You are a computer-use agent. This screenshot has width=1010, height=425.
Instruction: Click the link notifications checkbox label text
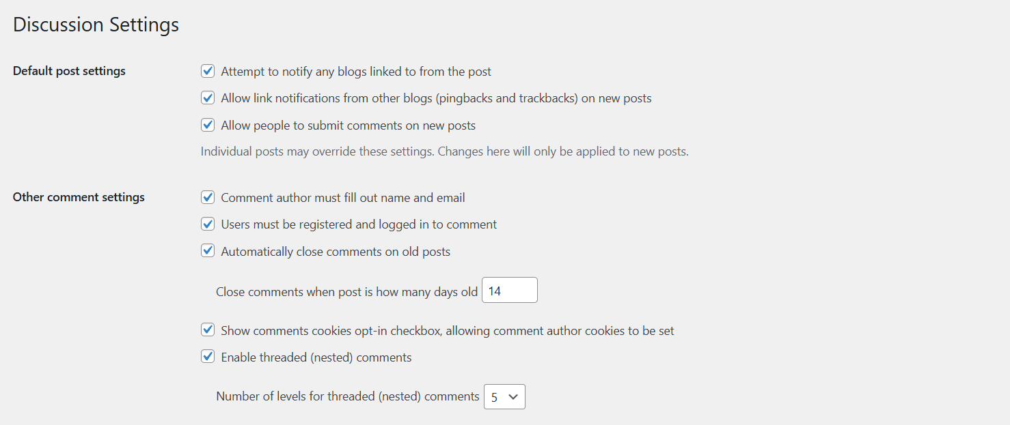click(x=435, y=98)
